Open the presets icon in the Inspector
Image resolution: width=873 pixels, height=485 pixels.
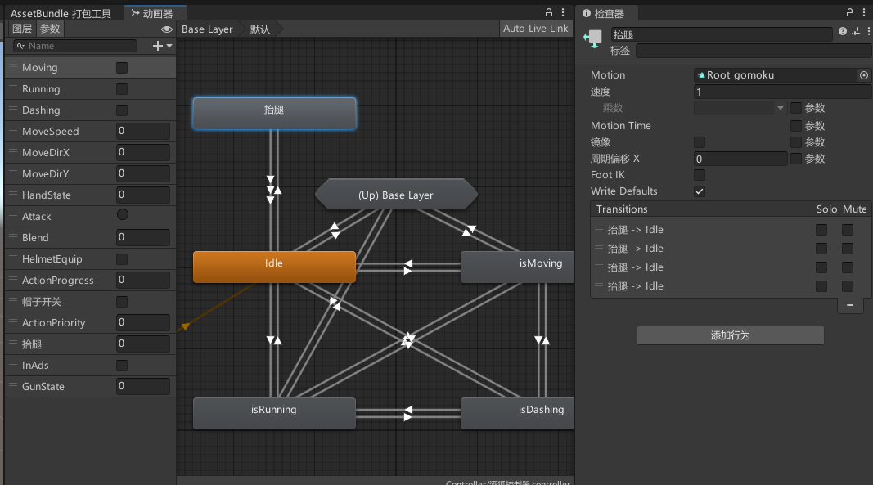855,31
